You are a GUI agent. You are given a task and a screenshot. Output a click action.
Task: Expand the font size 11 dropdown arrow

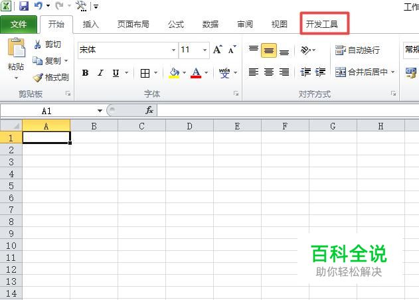pyautogui.click(x=205, y=50)
